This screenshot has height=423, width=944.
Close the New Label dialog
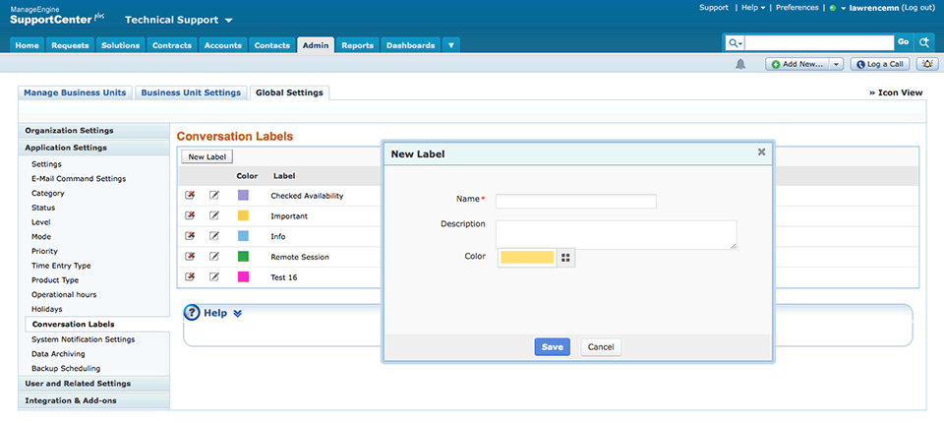coord(761,152)
